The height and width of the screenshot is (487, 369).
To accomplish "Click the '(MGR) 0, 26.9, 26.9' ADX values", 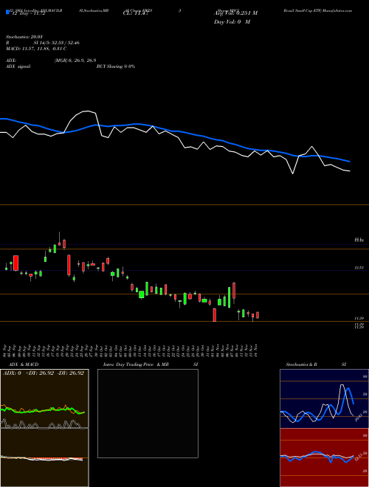I will (x=75, y=61).
